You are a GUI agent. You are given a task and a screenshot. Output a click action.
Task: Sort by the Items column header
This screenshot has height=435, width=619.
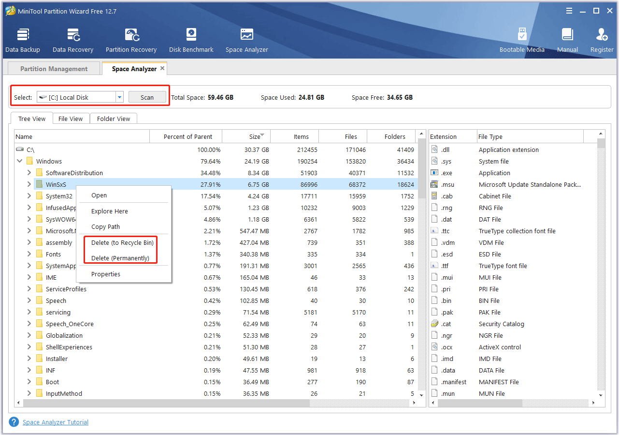tap(294, 136)
